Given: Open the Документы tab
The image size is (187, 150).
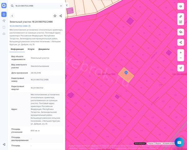Looking at the screenshot, I should coord(44,49).
